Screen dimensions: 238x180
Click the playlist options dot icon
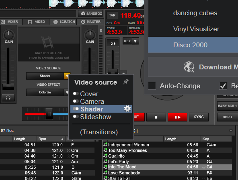point(231,131)
